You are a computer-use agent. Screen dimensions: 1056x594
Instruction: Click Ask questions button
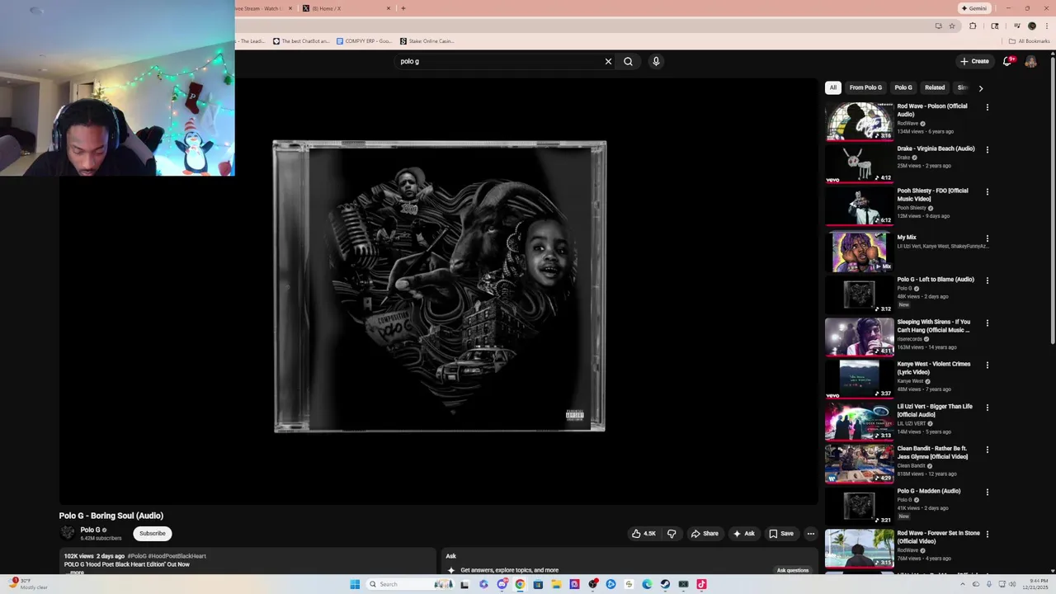click(793, 570)
